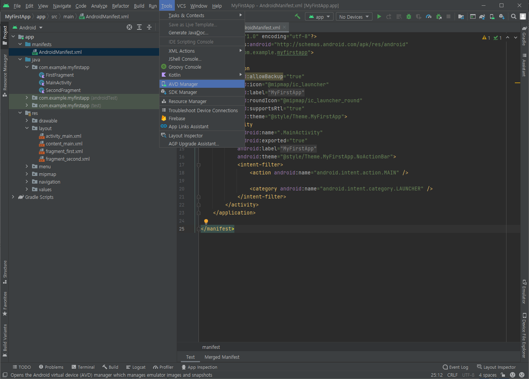Viewport: 529px width, 379px height.
Task: Expand the mipmap folder
Action: (x=27, y=174)
